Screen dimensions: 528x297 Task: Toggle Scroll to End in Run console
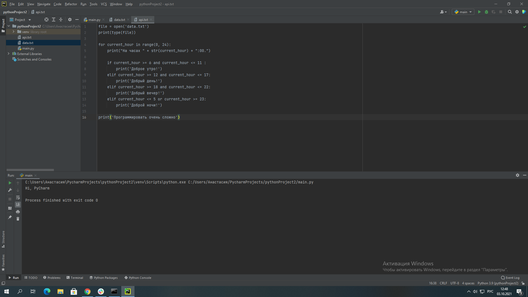tap(18, 205)
